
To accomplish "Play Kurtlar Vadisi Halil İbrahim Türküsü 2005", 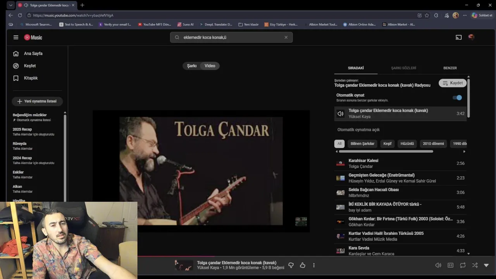I will click(x=401, y=236).
